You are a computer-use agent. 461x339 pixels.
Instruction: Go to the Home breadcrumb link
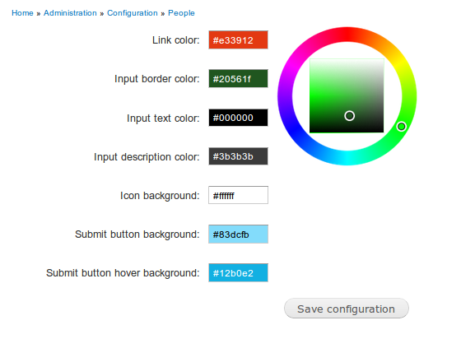coord(22,13)
